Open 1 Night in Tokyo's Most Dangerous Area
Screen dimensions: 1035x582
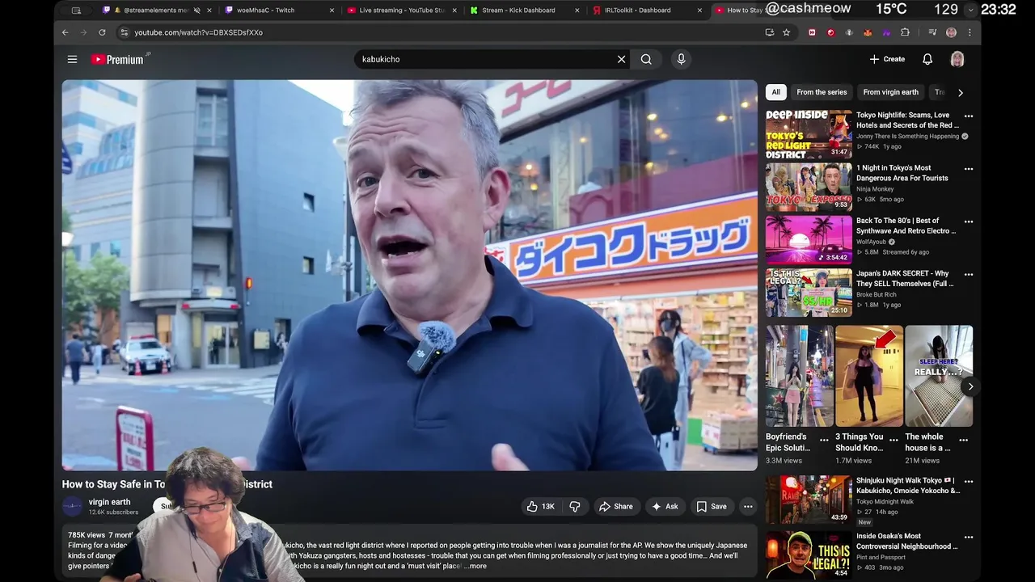coord(809,188)
